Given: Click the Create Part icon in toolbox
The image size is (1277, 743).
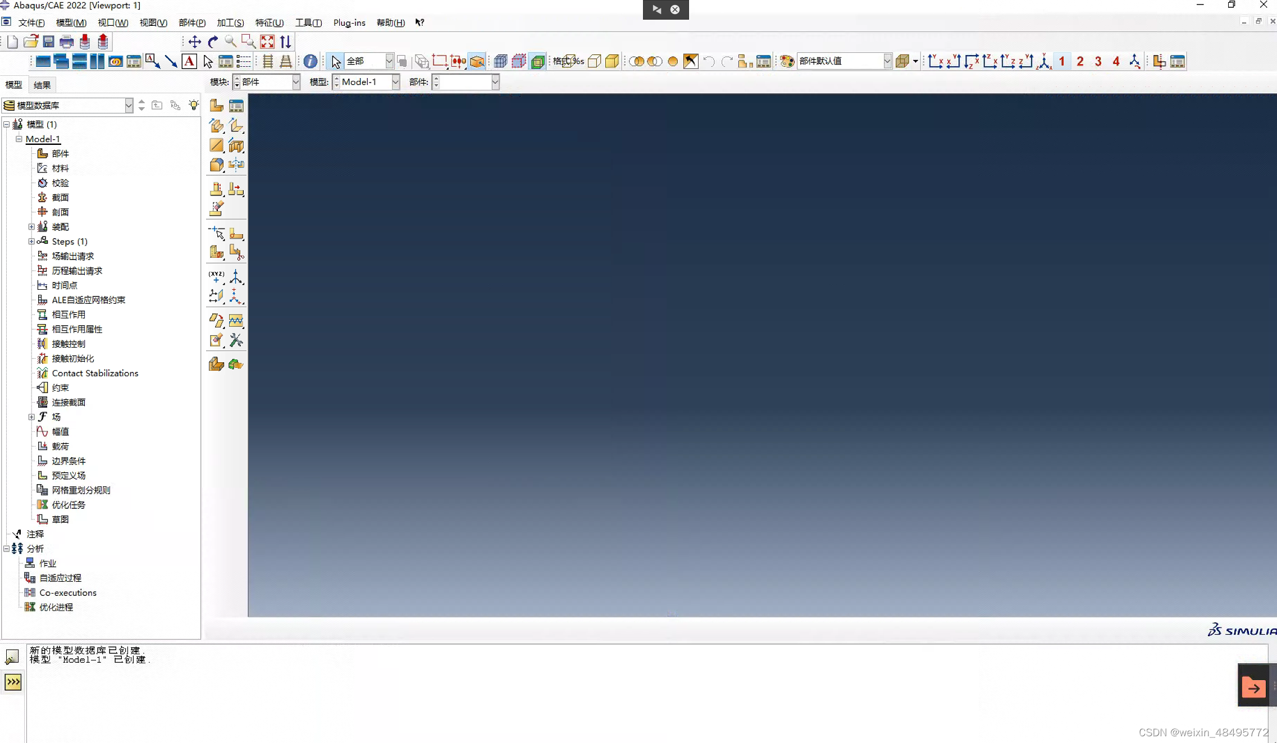Looking at the screenshot, I should [216, 106].
